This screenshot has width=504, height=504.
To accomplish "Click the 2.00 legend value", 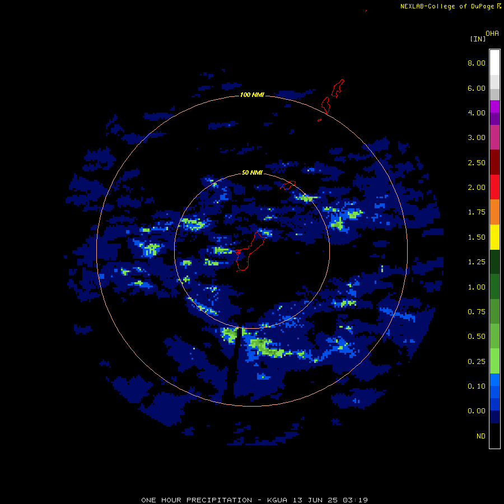I will [x=477, y=188].
